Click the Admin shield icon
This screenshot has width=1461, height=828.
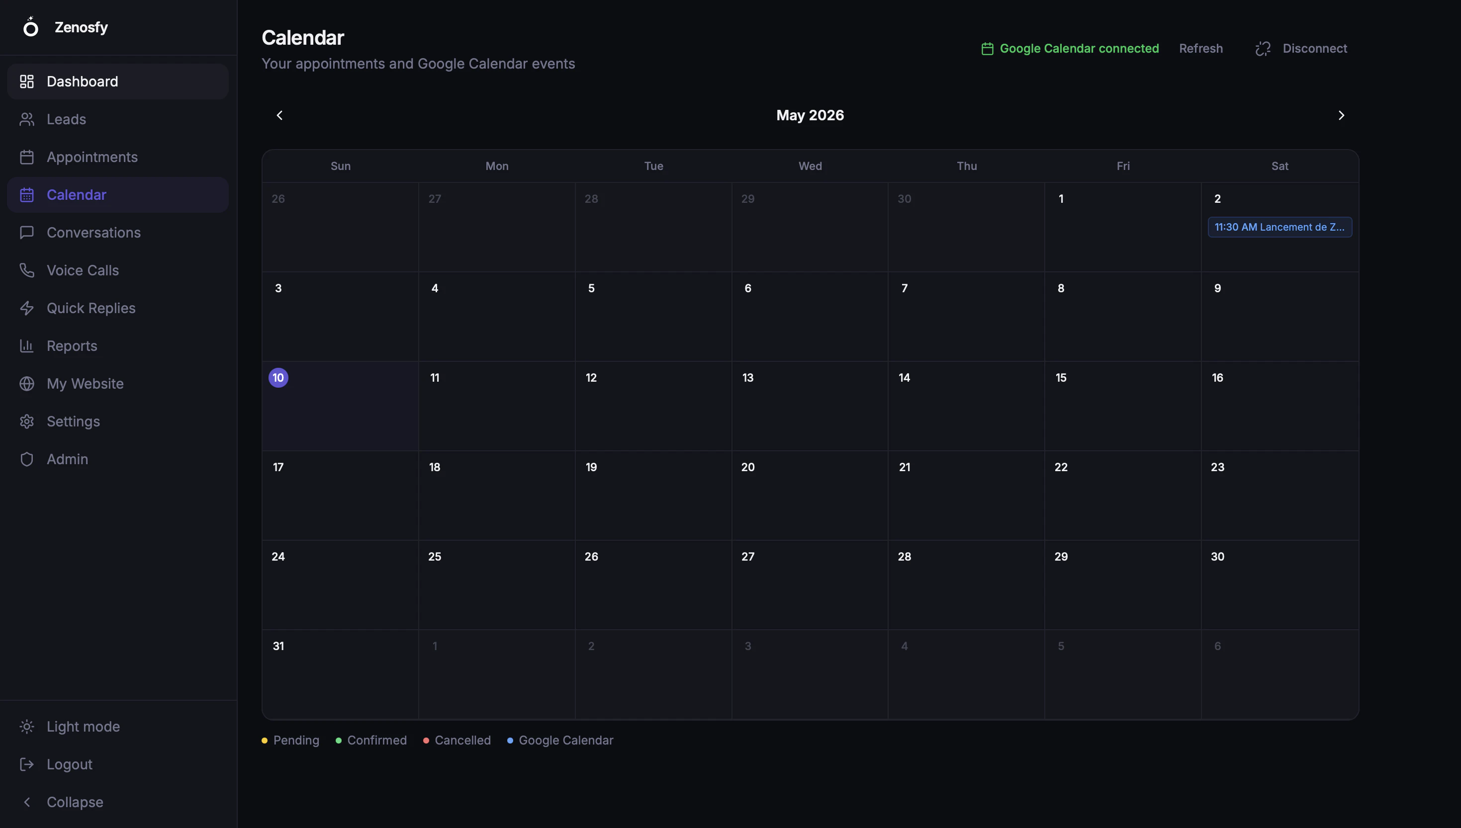[x=27, y=459]
